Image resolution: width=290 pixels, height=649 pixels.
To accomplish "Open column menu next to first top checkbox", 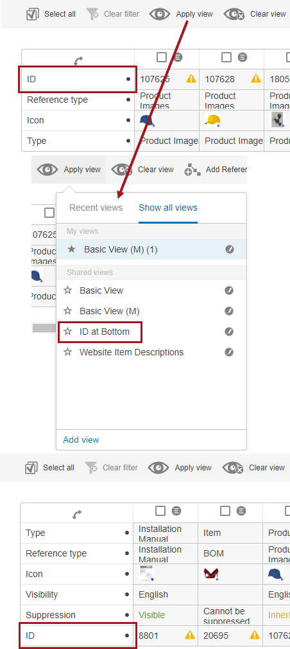I will (x=178, y=57).
